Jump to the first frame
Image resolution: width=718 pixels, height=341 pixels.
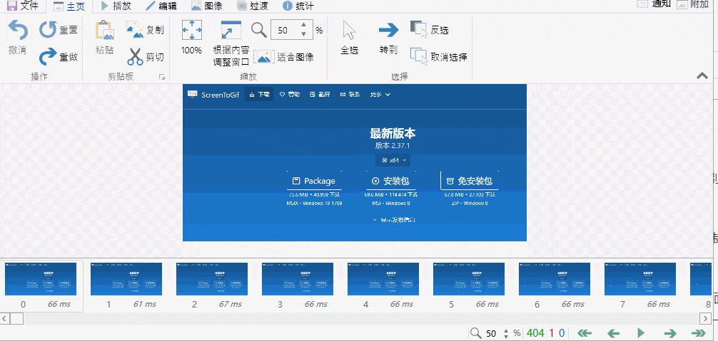pos(585,332)
